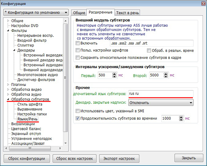
Task: Uncheck "Продолжительность субтитров во времени"
Action: point(78,118)
